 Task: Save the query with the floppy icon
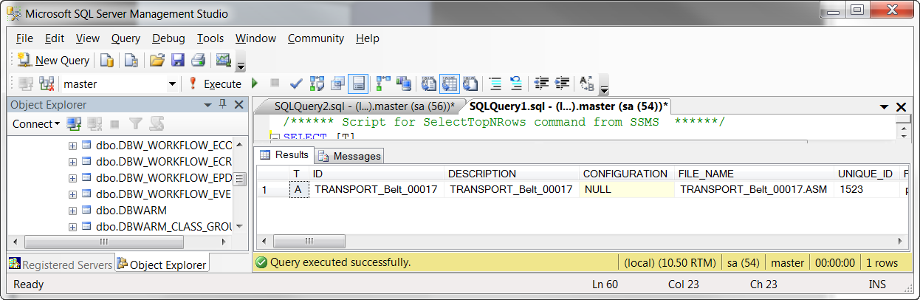[x=177, y=61]
